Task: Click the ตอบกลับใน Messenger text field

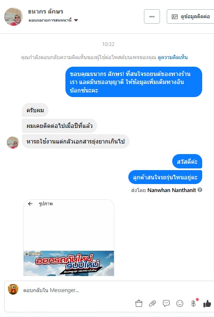Action: [x=77, y=290]
